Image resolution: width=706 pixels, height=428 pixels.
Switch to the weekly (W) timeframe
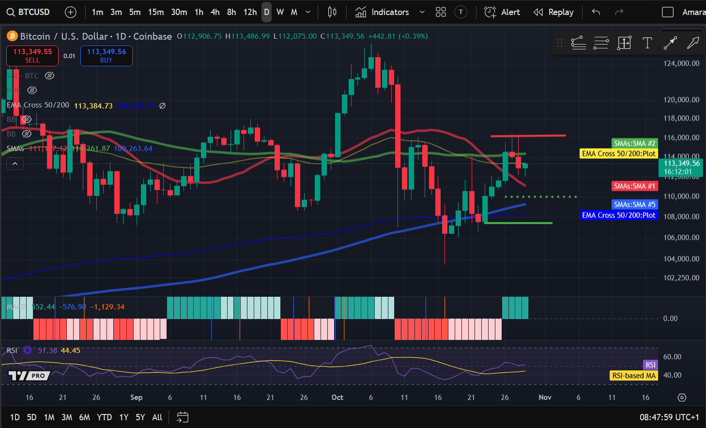coord(280,12)
